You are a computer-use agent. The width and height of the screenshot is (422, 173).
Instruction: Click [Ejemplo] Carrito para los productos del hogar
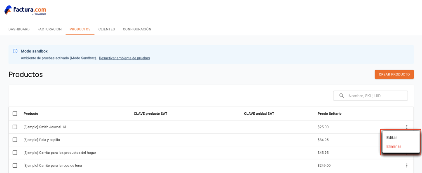pyautogui.click(x=60, y=153)
